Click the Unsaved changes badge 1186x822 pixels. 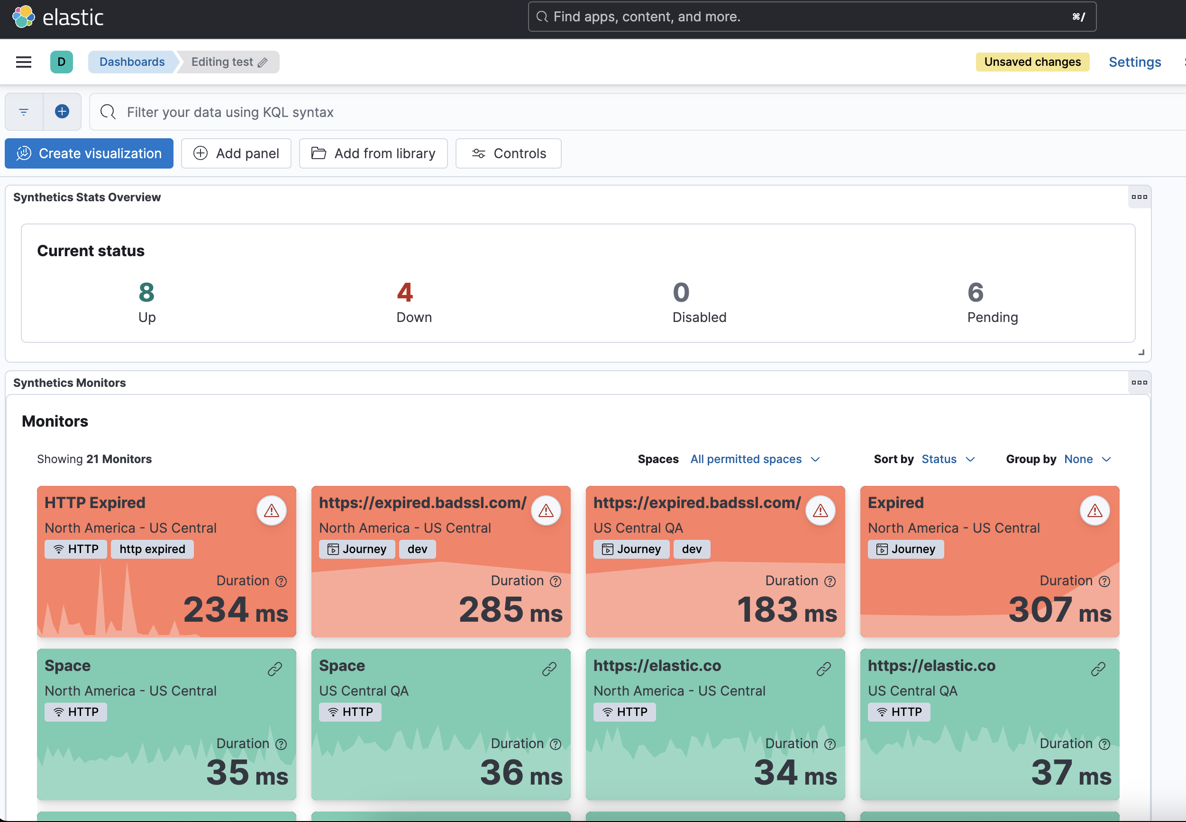(x=1032, y=62)
